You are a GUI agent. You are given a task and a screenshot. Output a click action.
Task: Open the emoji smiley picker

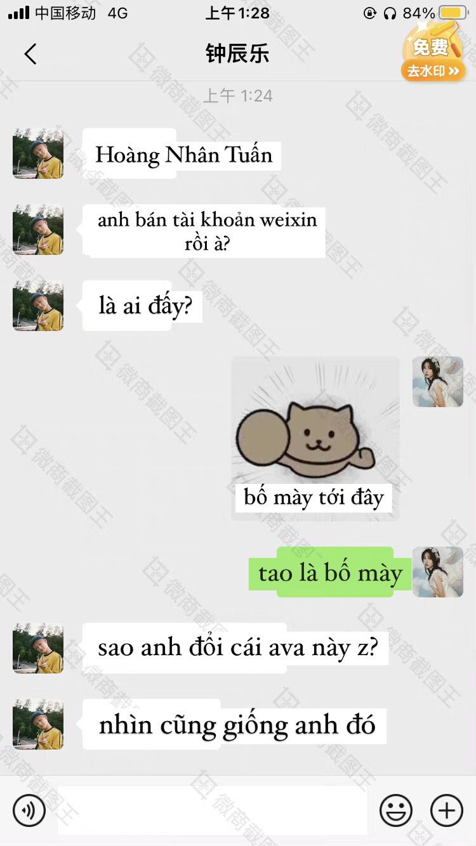(396, 810)
